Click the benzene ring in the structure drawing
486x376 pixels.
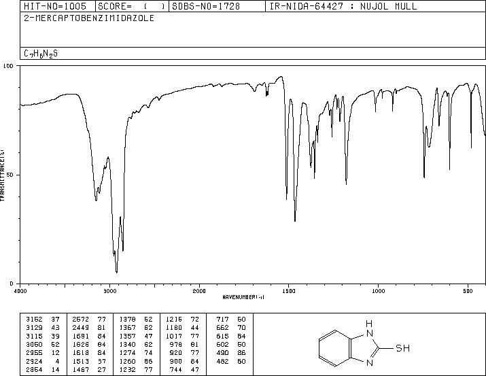point(334,348)
